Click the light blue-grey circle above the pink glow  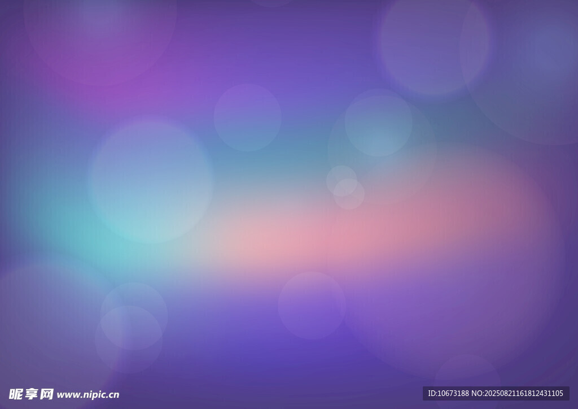coord(378,123)
